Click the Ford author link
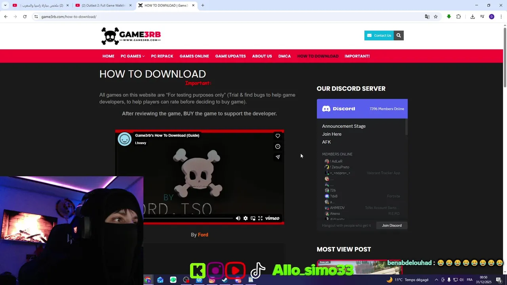The image size is (507, 285). (x=203, y=235)
